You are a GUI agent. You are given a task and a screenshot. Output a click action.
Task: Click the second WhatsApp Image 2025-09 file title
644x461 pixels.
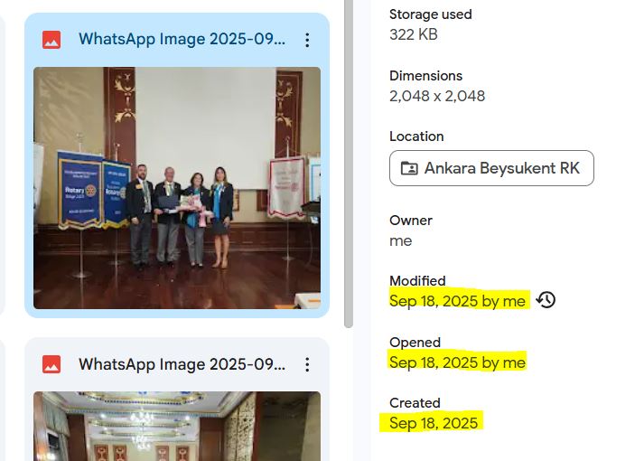tap(182, 364)
